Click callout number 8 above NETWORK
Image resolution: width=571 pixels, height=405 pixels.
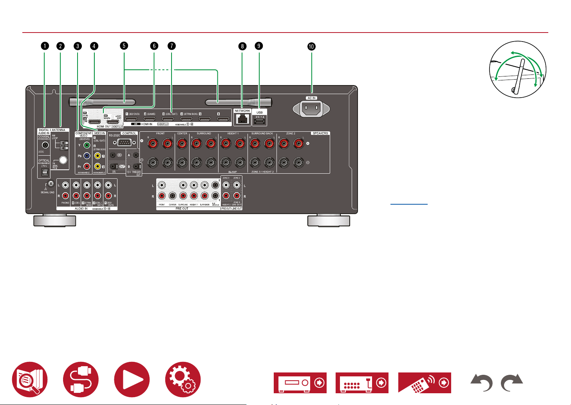click(x=242, y=46)
